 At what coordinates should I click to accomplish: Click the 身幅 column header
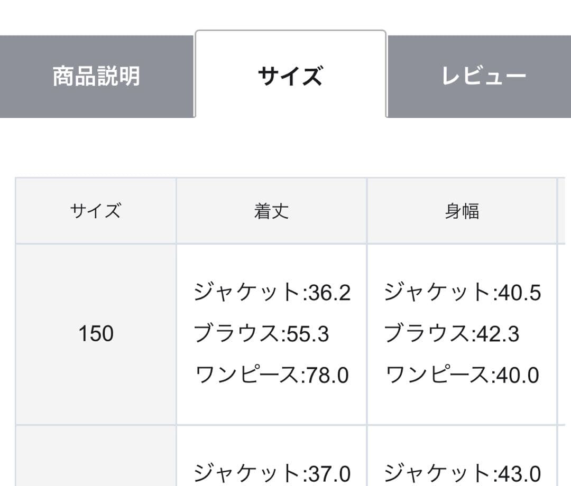point(462,211)
